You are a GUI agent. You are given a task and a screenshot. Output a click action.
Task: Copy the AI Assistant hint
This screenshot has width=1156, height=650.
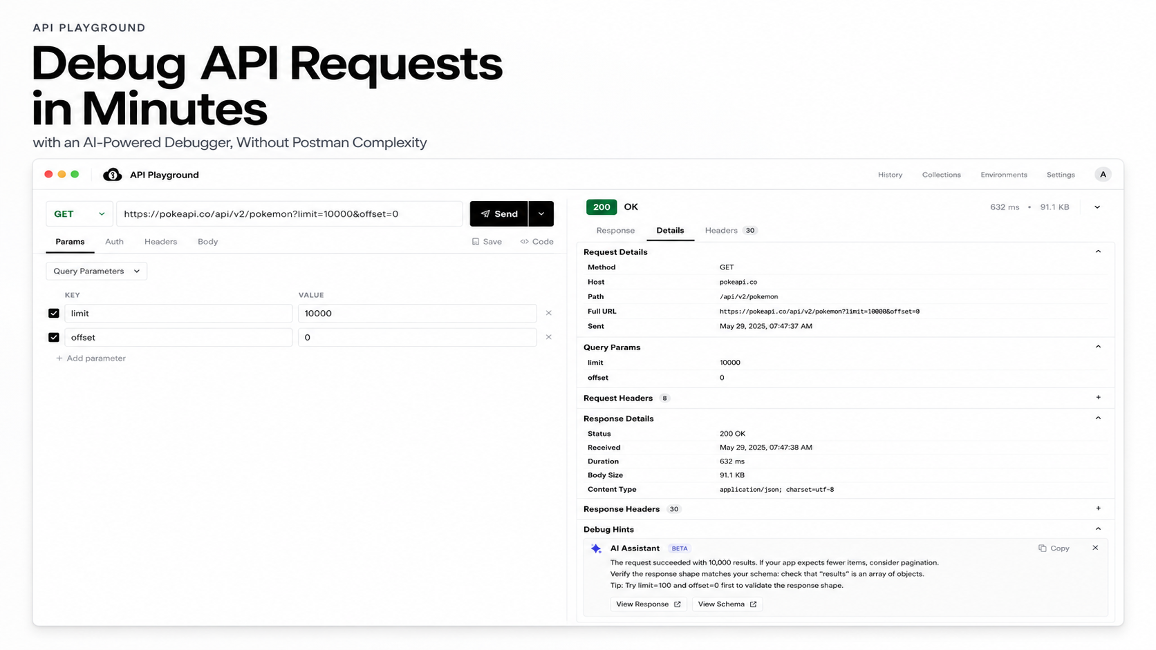(1054, 548)
